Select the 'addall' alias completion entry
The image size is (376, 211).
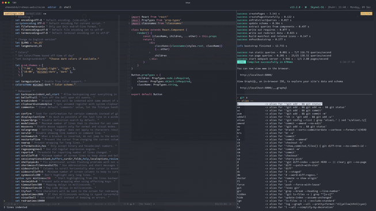click(286, 117)
